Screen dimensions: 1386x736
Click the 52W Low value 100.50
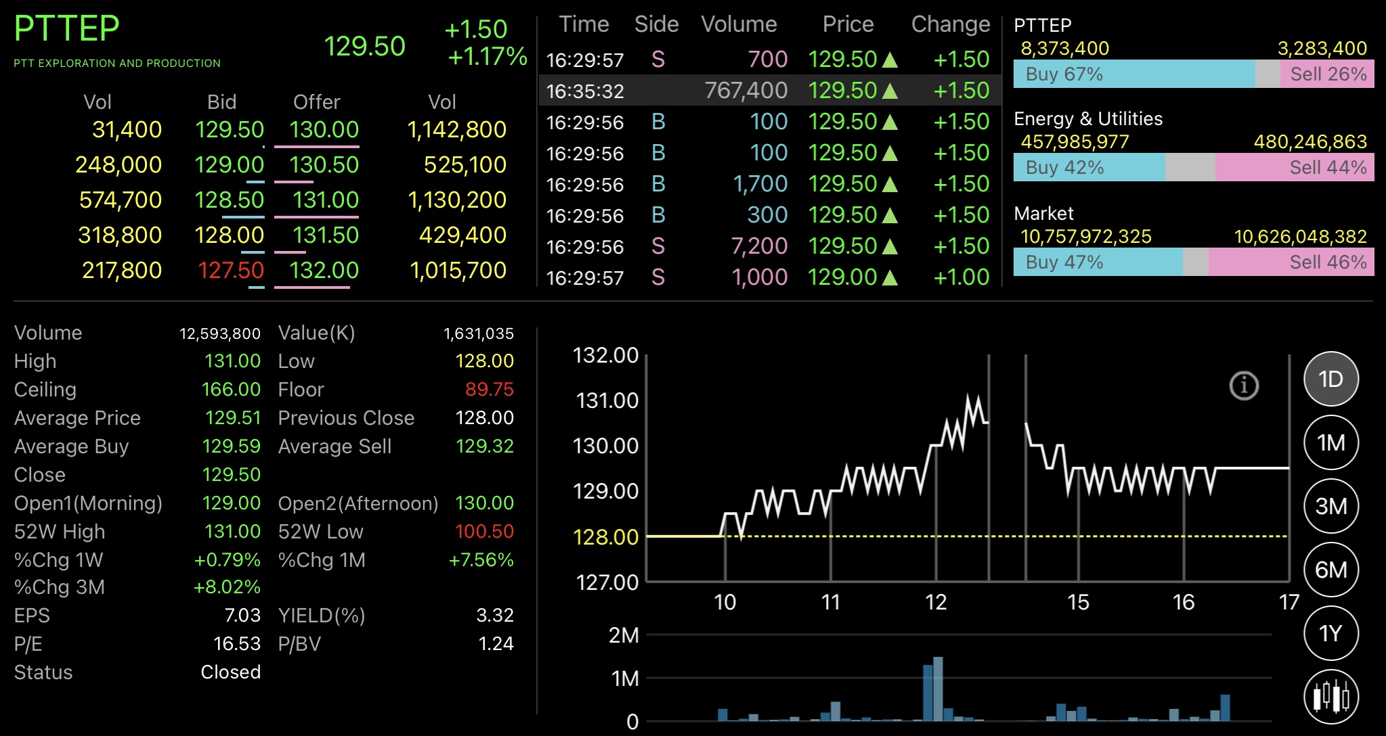(x=484, y=532)
